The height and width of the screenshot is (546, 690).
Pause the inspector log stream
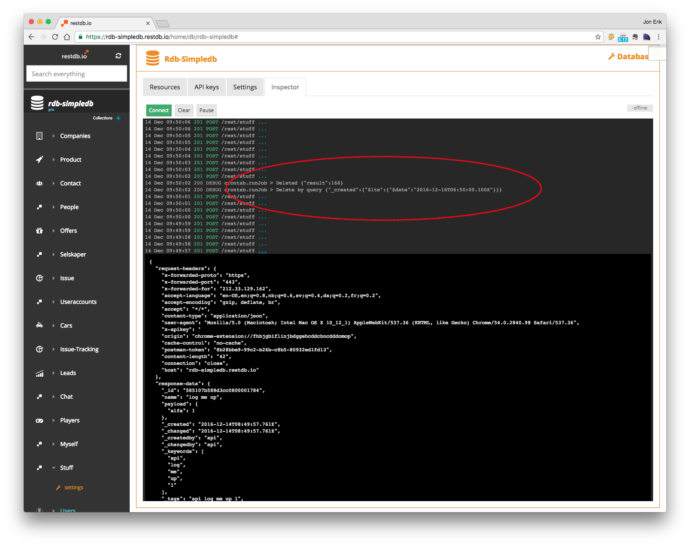206,110
